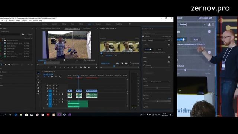Screen dimensions: 238x134
Task: Click the Auto-Match button in Essential Sound
Action: click(148, 49)
